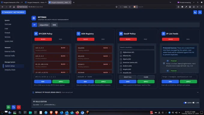Click the green logout icon in sidebar

click(8, 107)
